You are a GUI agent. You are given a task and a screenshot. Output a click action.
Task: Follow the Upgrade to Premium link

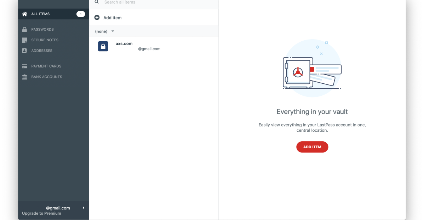coord(41,214)
